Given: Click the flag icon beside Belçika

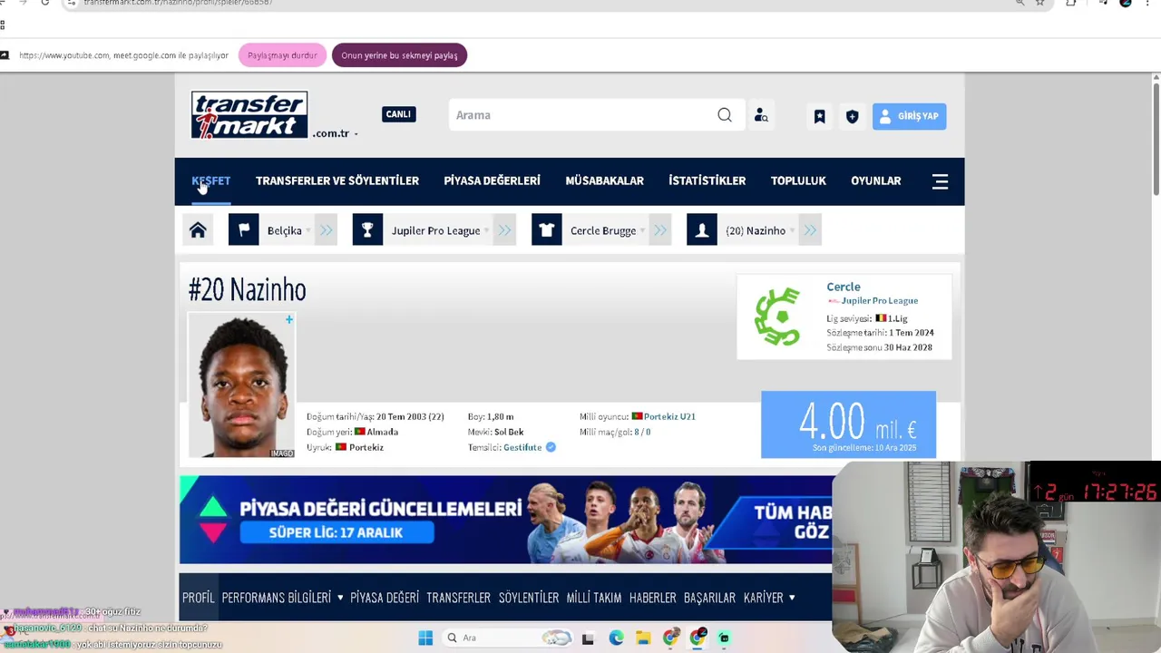Looking at the screenshot, I should 243,230.
